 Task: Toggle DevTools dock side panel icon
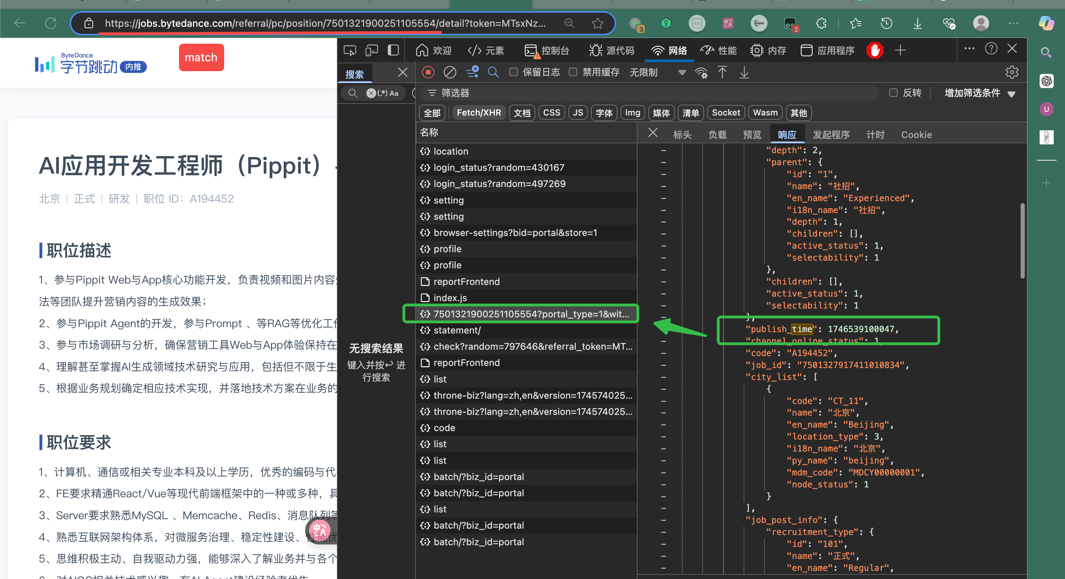coord(393,50)
